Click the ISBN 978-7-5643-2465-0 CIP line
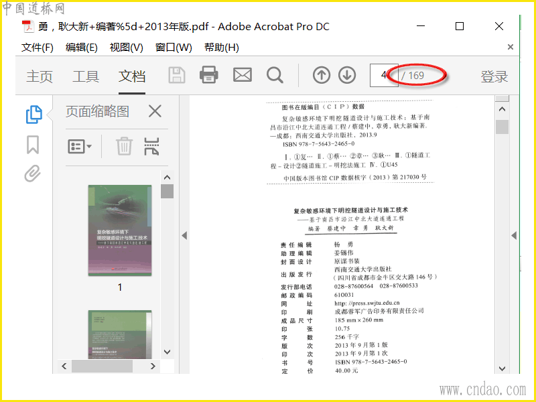Screen dimensions: 536x402 point(319,144)
